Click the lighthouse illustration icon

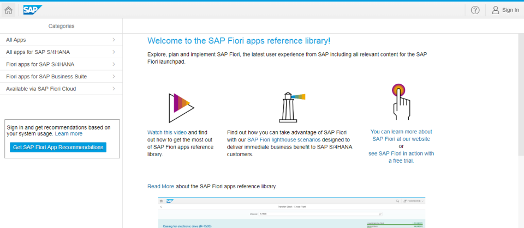tap(290, 107)
